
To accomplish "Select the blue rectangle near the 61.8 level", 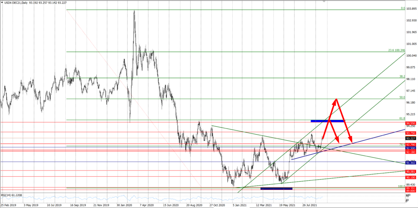I will (327, 121).
